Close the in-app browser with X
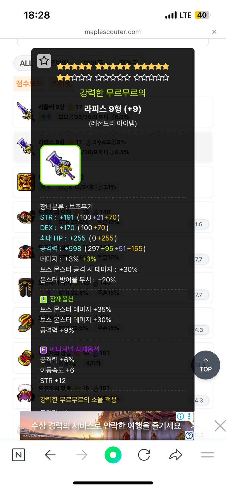The image size is (226, 489). pos(214,32)
